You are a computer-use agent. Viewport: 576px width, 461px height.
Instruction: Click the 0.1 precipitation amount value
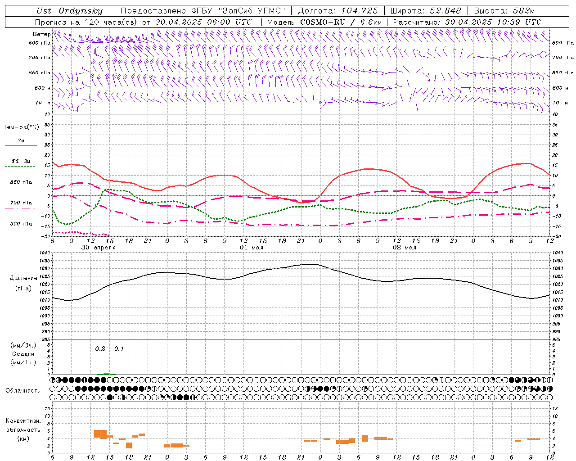[x=119, y=348]
